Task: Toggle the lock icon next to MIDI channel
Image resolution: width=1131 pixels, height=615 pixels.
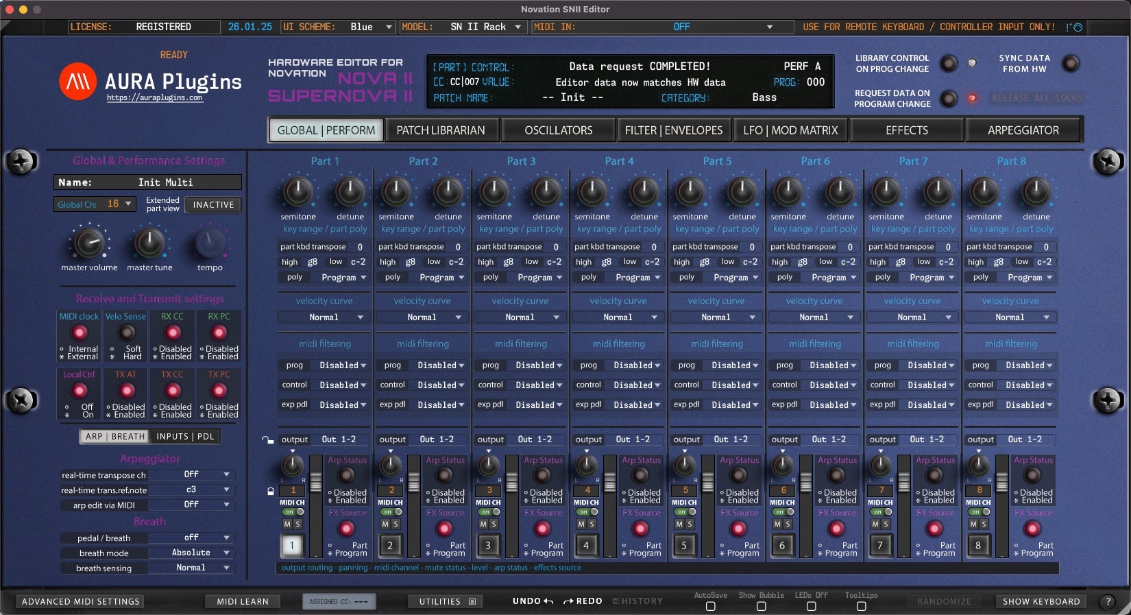Action: [x=271, y=491]
